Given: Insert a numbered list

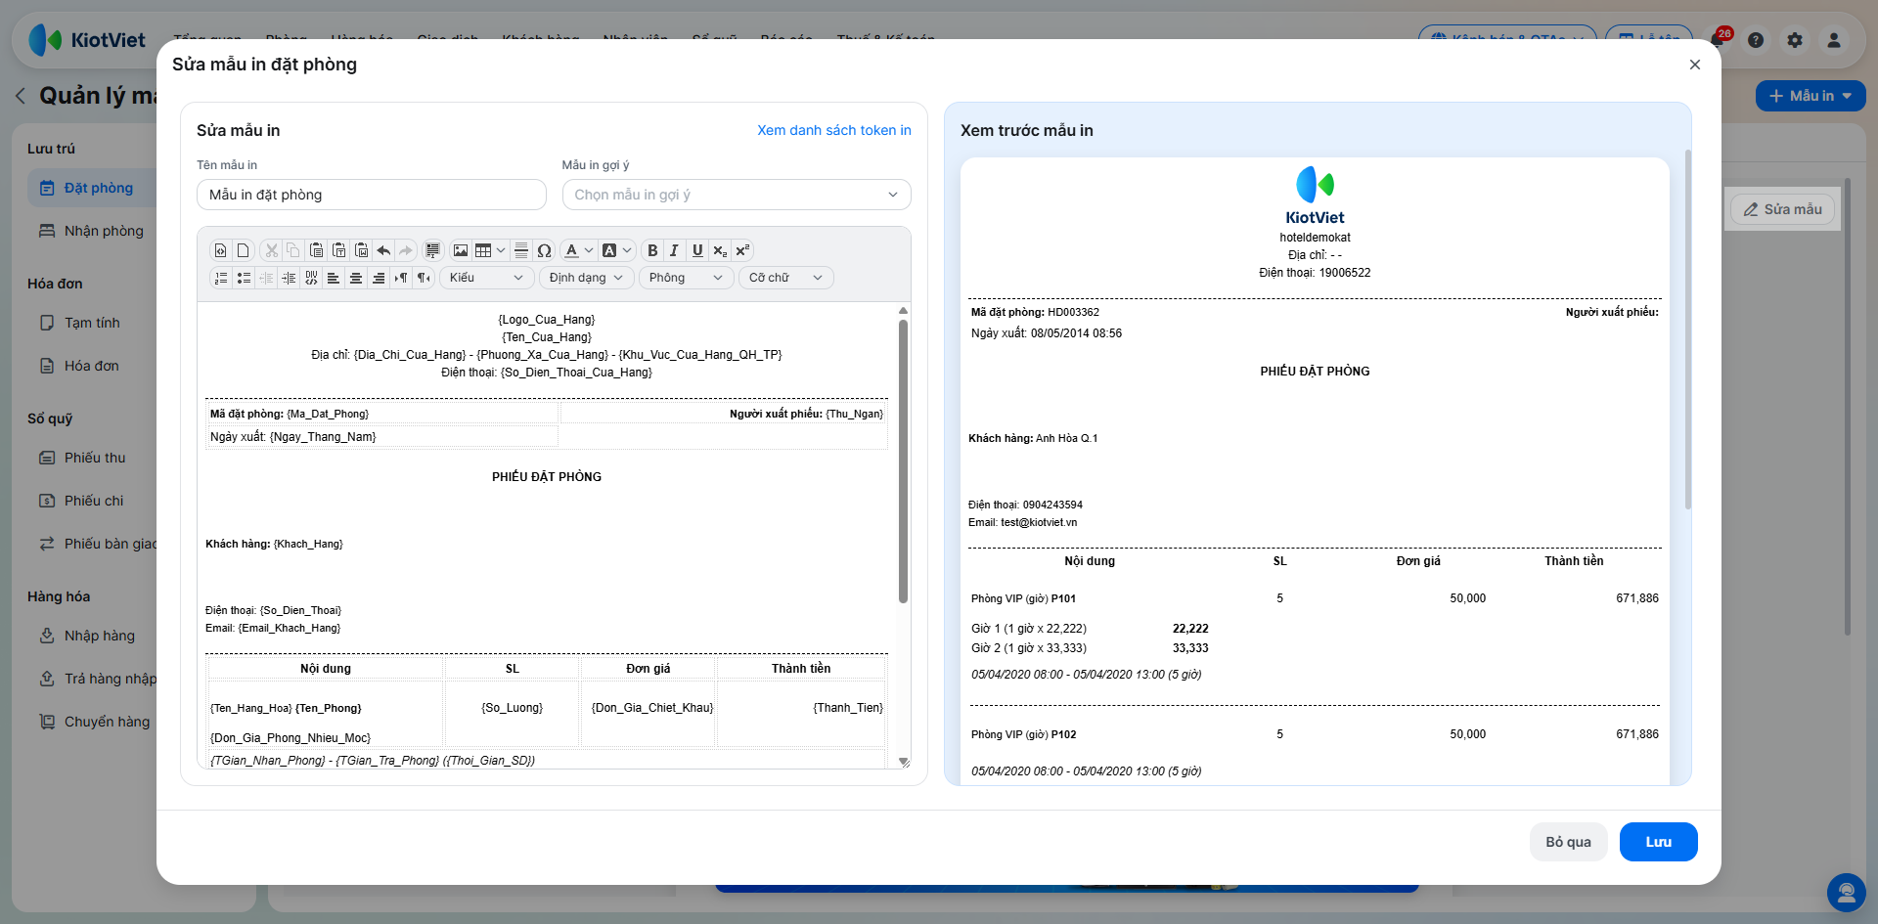Looking at the screenshot, I should click(x=221, y=278).
